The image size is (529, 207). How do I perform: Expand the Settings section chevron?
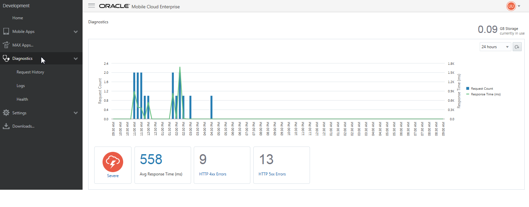(x=76, y=113)
